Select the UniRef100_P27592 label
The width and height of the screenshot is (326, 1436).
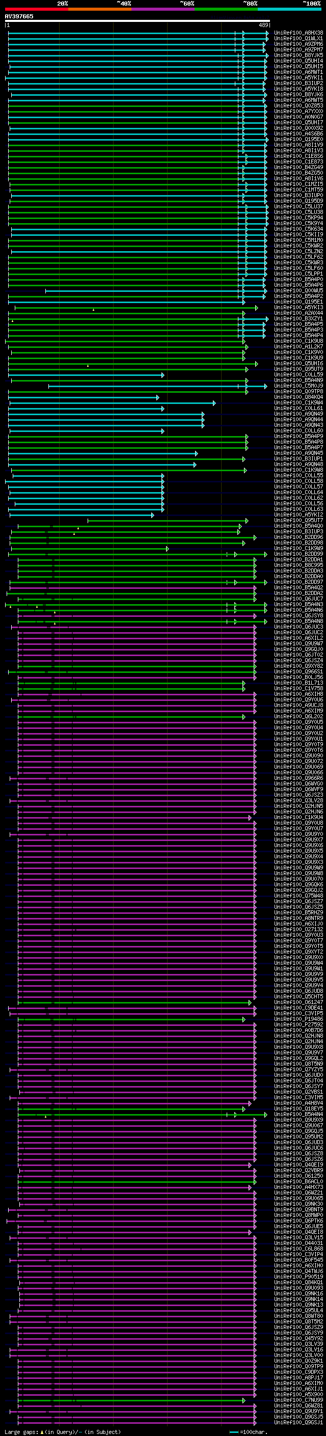tap(298, 1024)
